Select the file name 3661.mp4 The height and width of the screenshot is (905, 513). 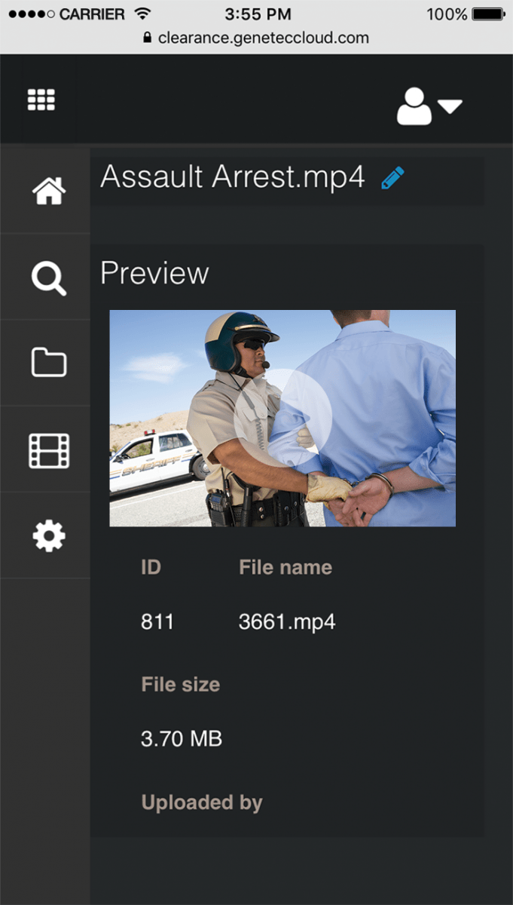tap(286, 621)
